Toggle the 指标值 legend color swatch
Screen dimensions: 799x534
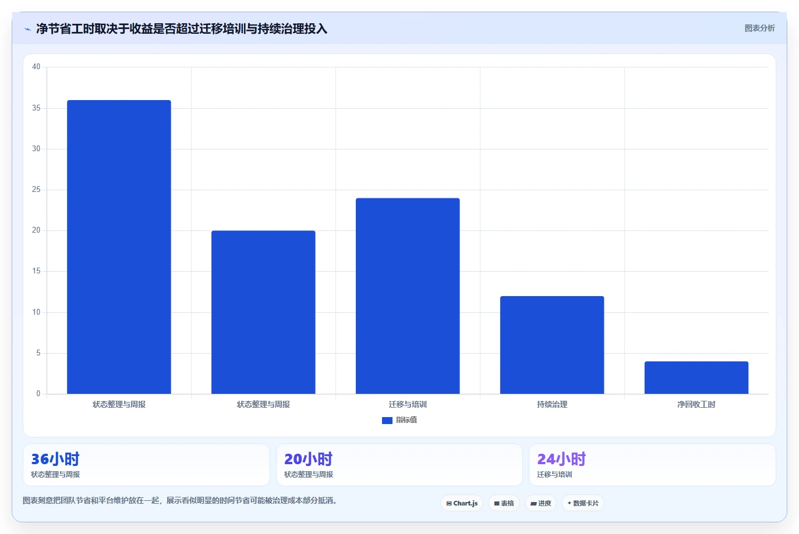tap(387, 421)
